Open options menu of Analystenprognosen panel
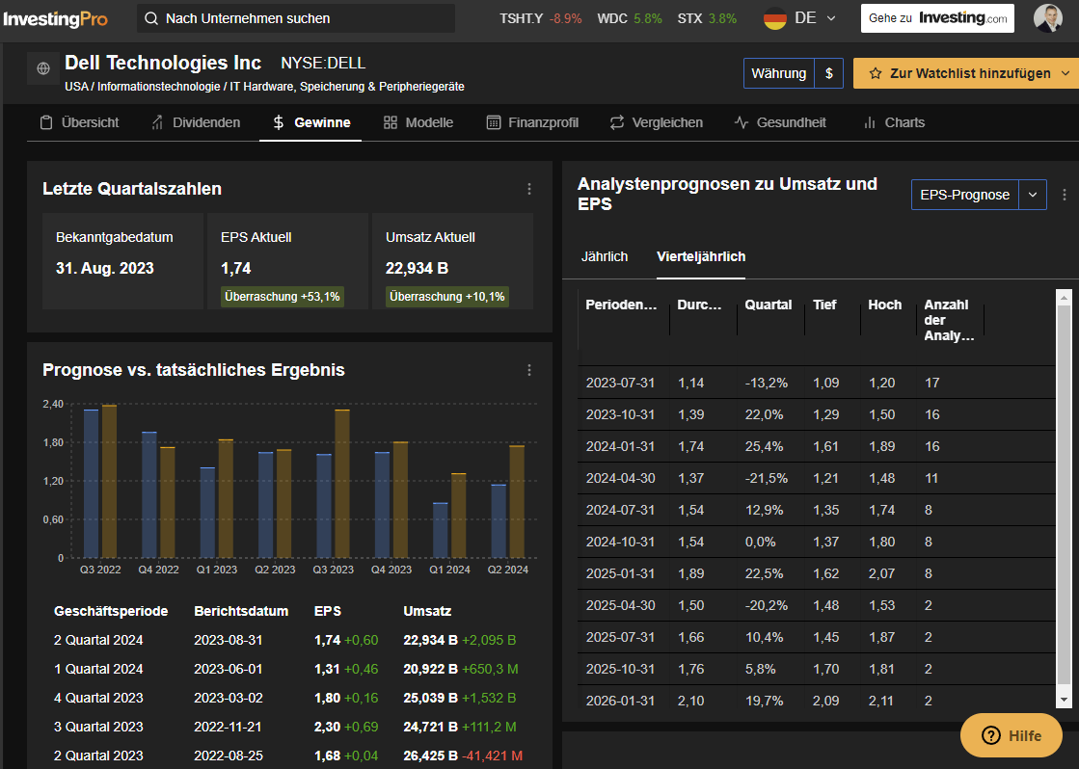The height and width of the screenshot is (769, 1079). click(x=1065, y=195)
